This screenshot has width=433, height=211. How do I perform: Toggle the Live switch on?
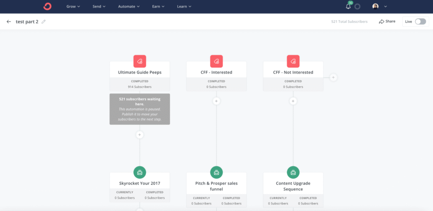pos(420,22)
